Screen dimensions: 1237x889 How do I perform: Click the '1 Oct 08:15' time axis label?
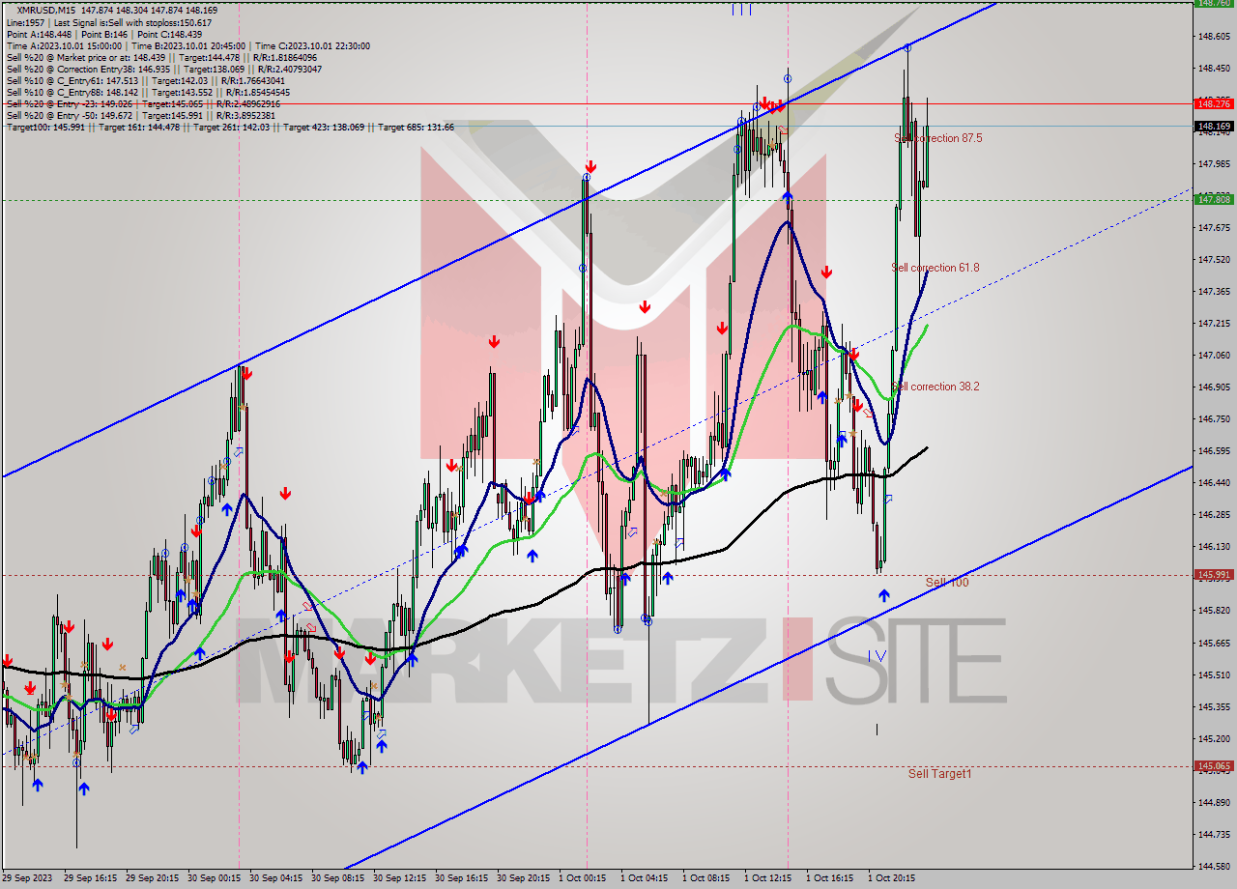pos(705,878)
